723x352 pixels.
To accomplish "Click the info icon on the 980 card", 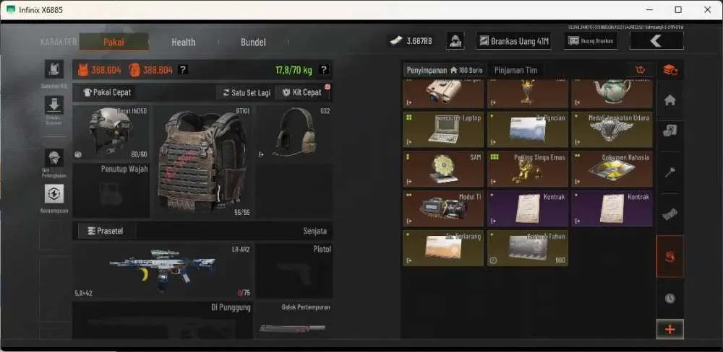I will [493, 260].
